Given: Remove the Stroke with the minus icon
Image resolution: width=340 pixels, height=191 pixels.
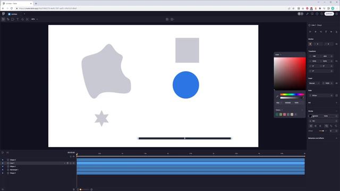Looking at the screenshot, I should coord(336,111).
